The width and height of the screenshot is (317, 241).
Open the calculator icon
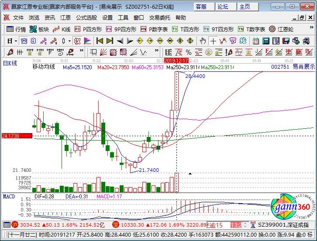pyautogui.click(x=266, y=41)
